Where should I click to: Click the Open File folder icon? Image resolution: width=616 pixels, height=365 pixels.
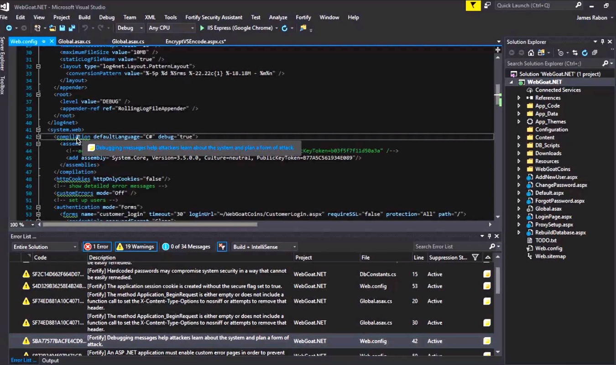[x=52, y=28]
